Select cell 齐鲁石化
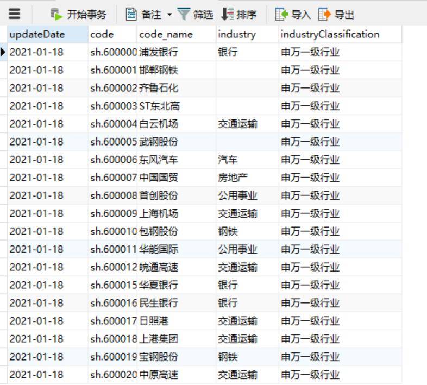This screenshot has height=385, width=427. coord(177,88)
